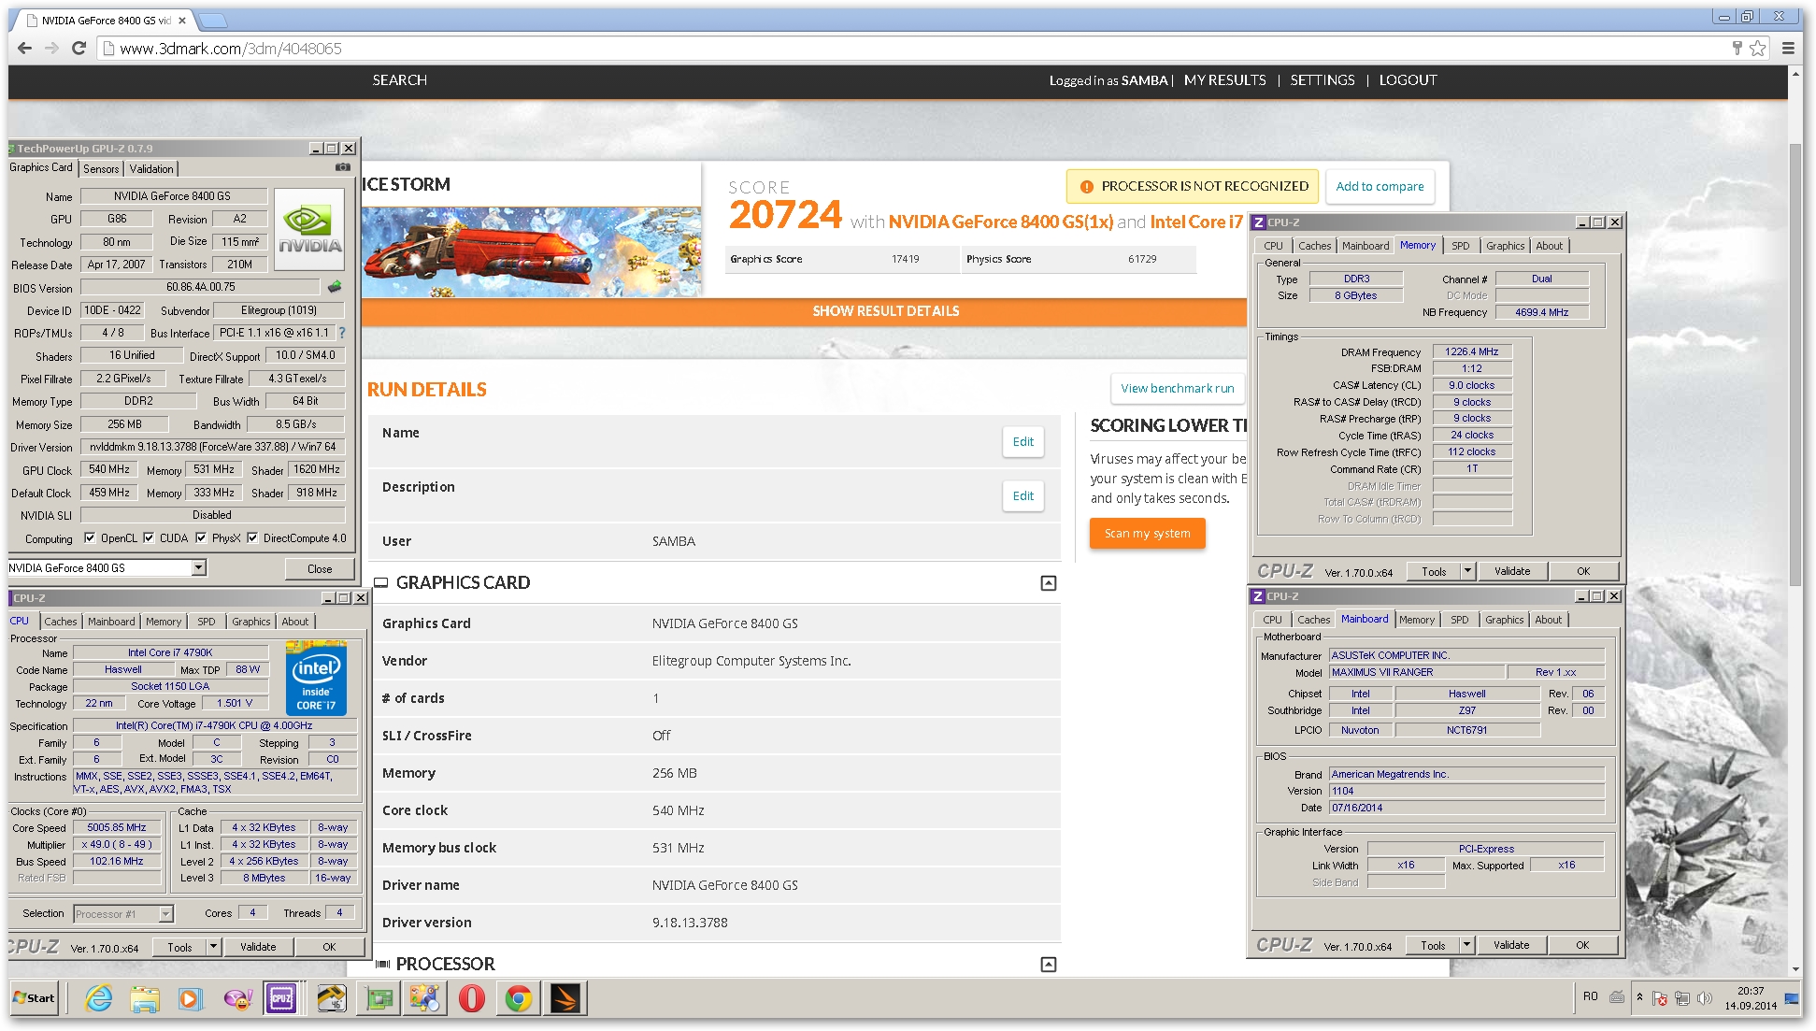The height and width of the screenshot is (1031, 1816).
Task: Click Edit next to Description
Action: 1023,496
